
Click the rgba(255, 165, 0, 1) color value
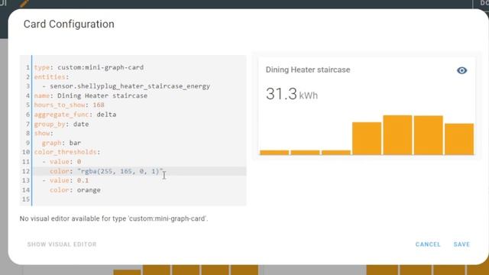pyautogui.click(x=121, y=171)
